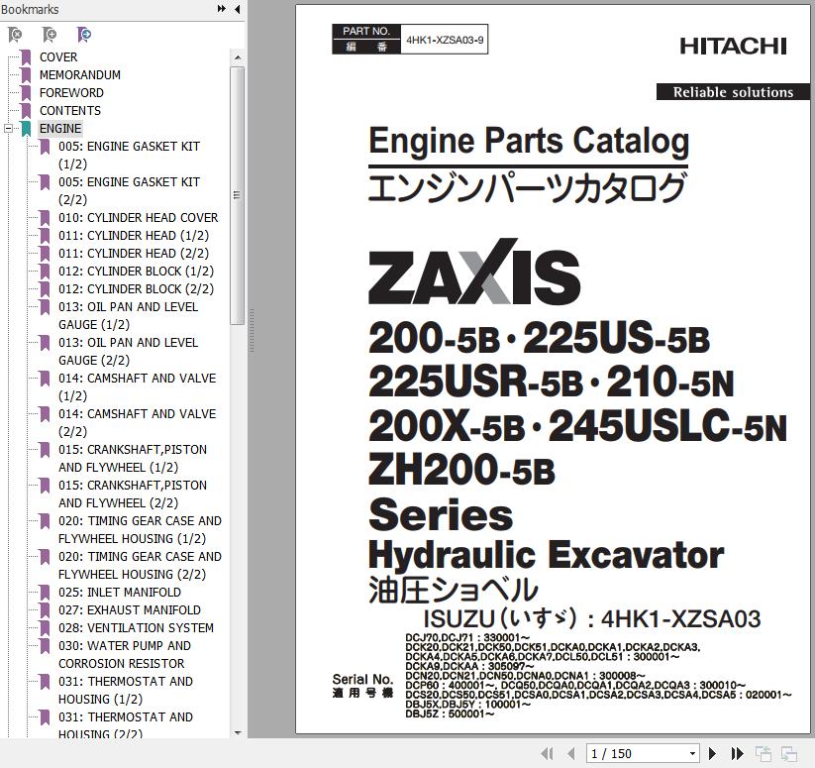Image resolution: width=815 pixels, height=768 pixels.
Task: Open the FOREWORD bookmark
Action: point(71,92)
